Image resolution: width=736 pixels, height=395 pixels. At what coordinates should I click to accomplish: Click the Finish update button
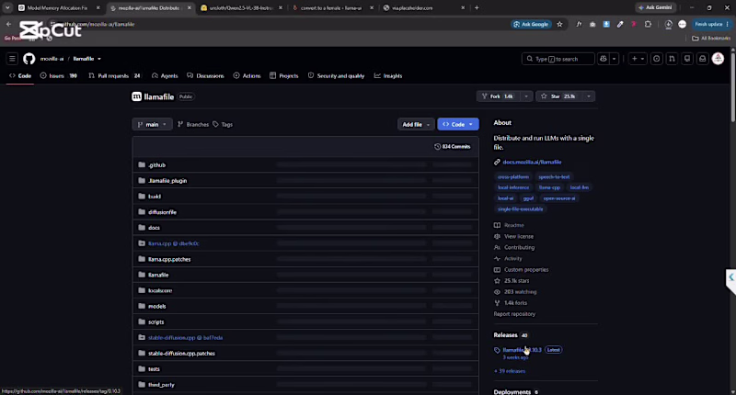click(x=711, y=25)
